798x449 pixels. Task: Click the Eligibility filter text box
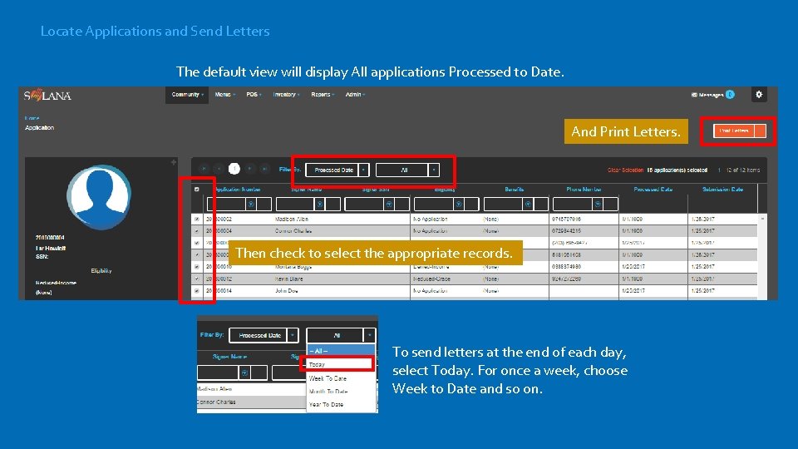pos(434,205)
